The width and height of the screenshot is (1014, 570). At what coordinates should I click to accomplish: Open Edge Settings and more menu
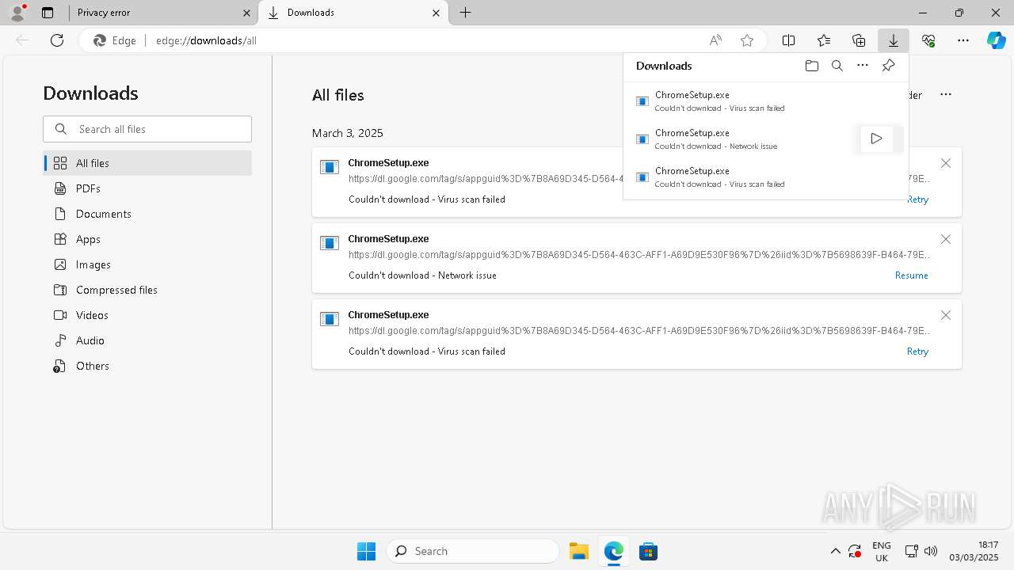point(963,40)
